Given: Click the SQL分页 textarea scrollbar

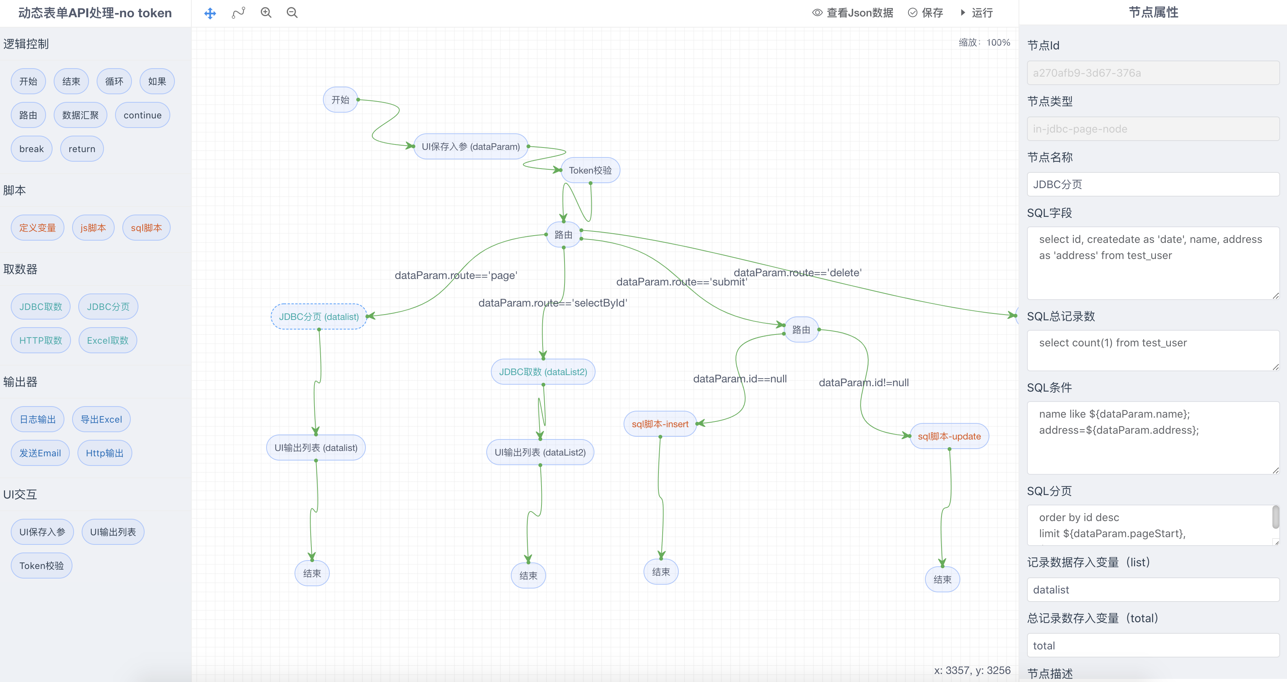Looking at the screenshot, I should coord(1275,517).
